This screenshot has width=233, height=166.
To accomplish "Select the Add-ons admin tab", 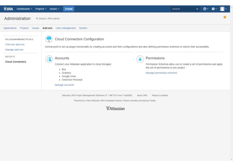I will [47, 28].
